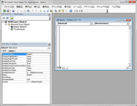Open the 書式(O) menu

(46, 7)
